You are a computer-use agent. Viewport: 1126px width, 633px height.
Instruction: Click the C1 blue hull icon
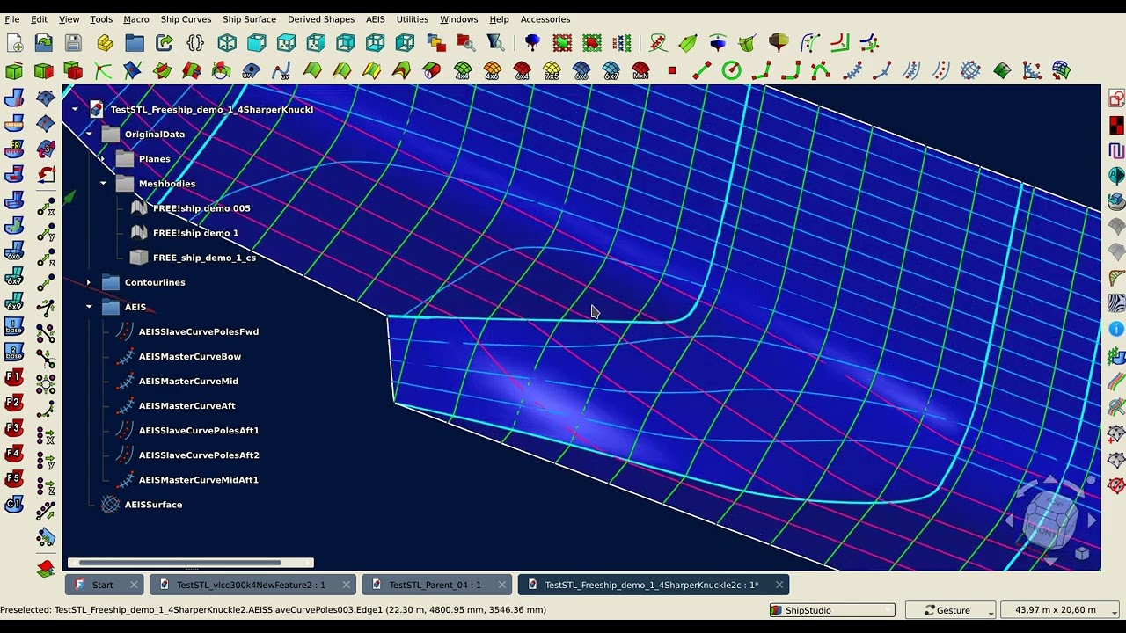pos(13,505)
